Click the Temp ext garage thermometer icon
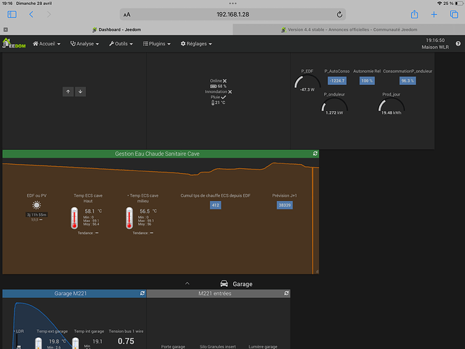 coord(38,343)
